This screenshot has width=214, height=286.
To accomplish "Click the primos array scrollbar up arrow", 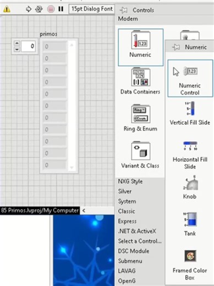I will [x=72, y=45].
